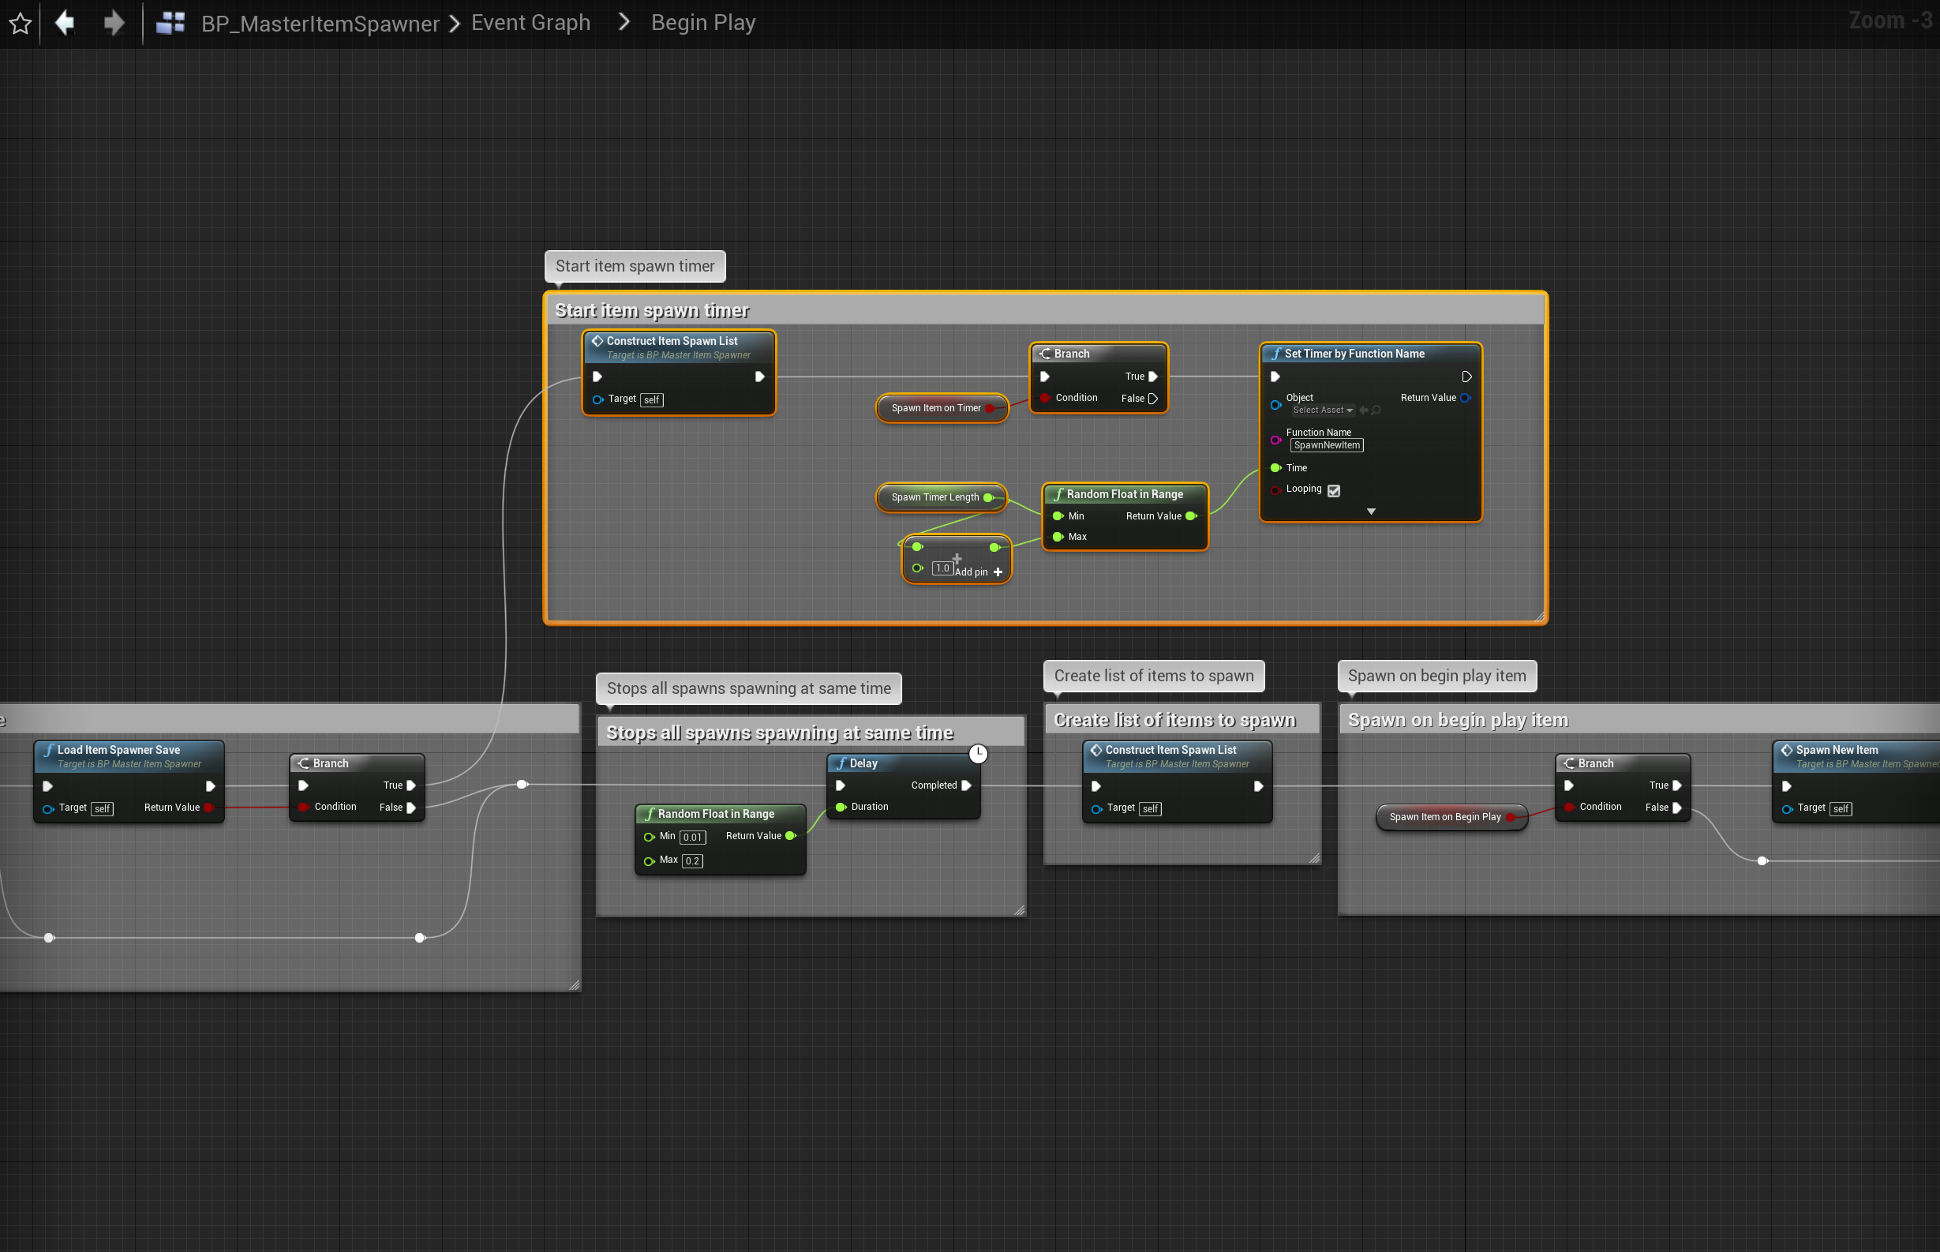Click the Spawn Item on Timer output pin

(990, 408)
